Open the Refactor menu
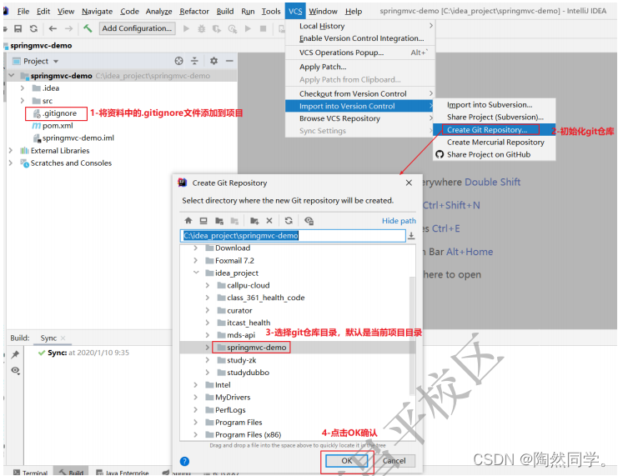This screenshot has height=476, width=618. pos(194,12)
